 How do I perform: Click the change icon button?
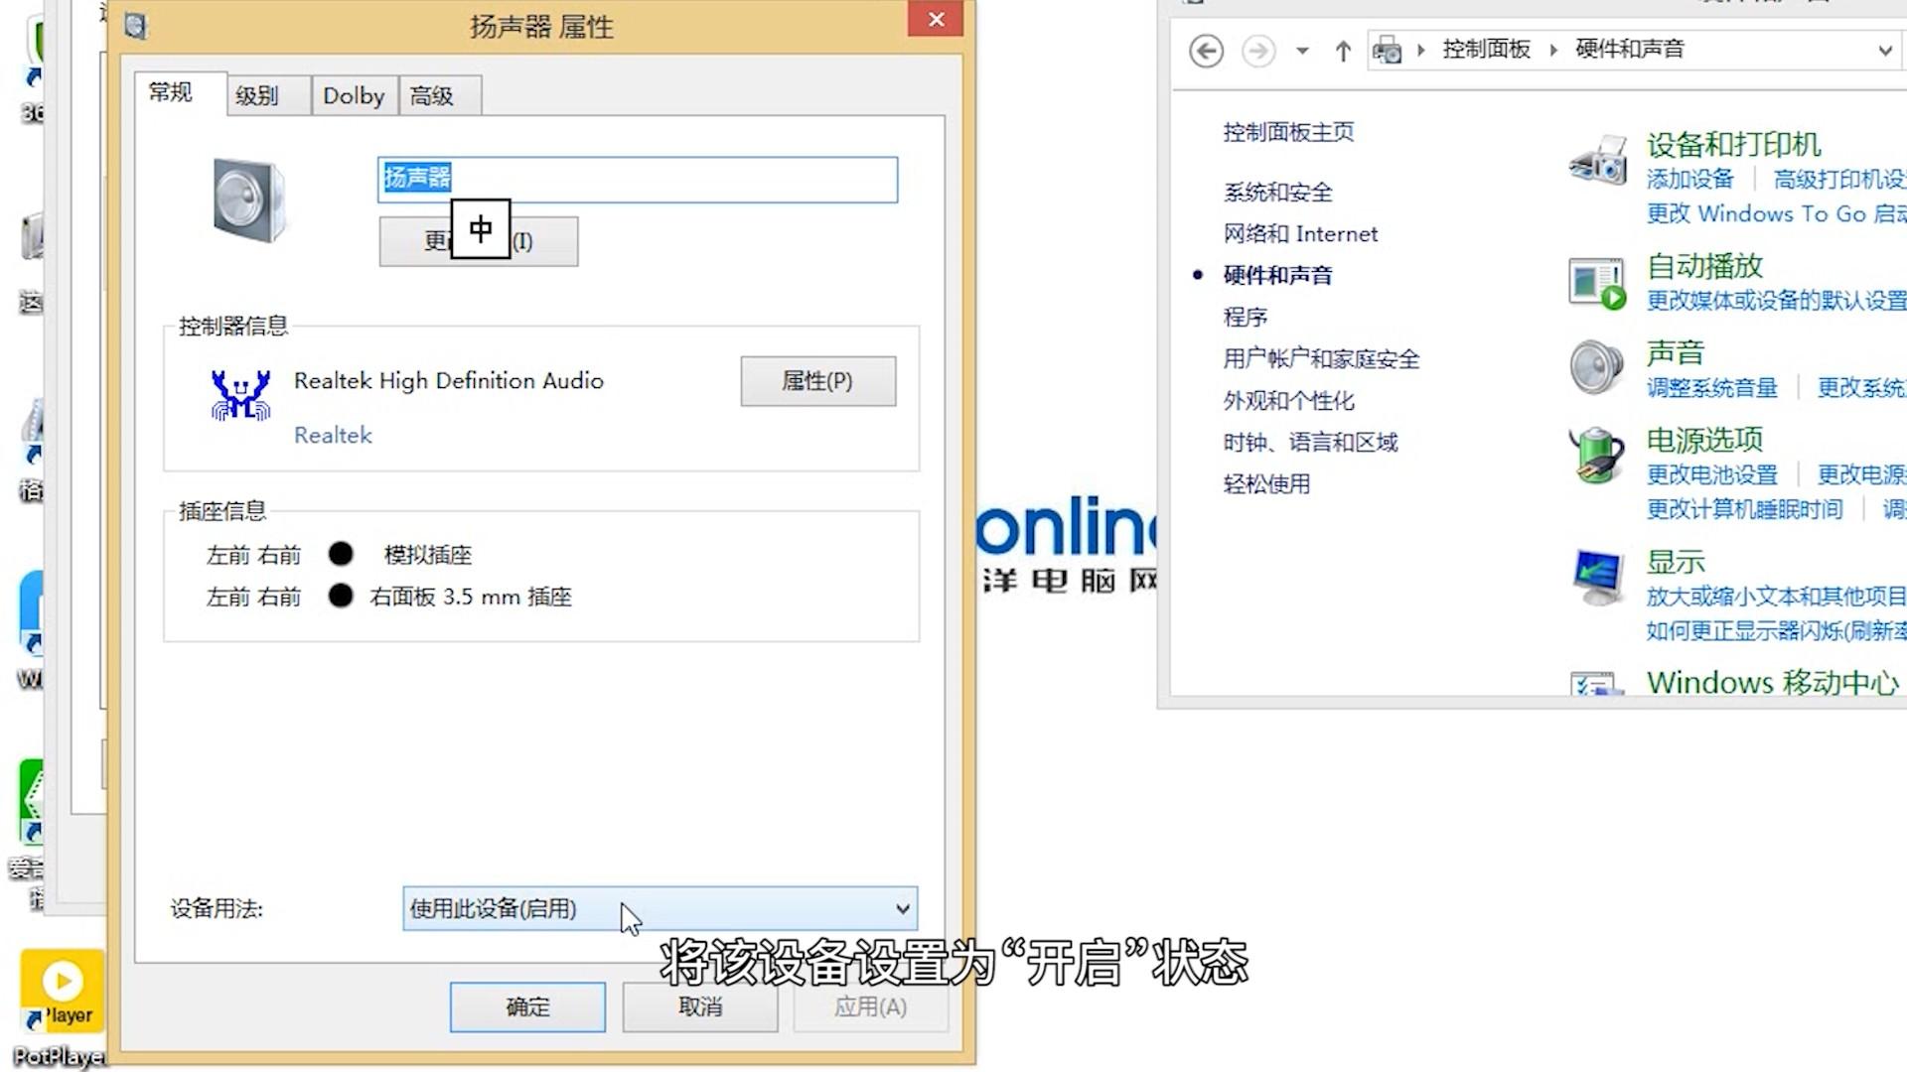tap(479, 242)
